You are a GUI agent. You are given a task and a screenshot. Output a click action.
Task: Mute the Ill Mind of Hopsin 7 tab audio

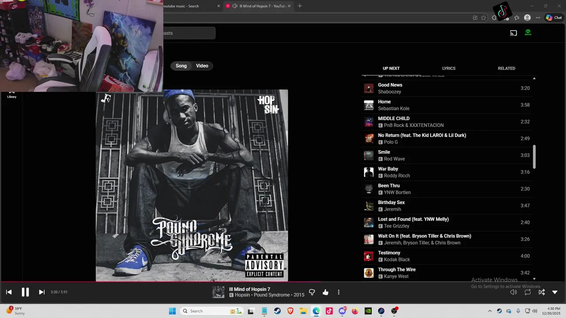235,6
